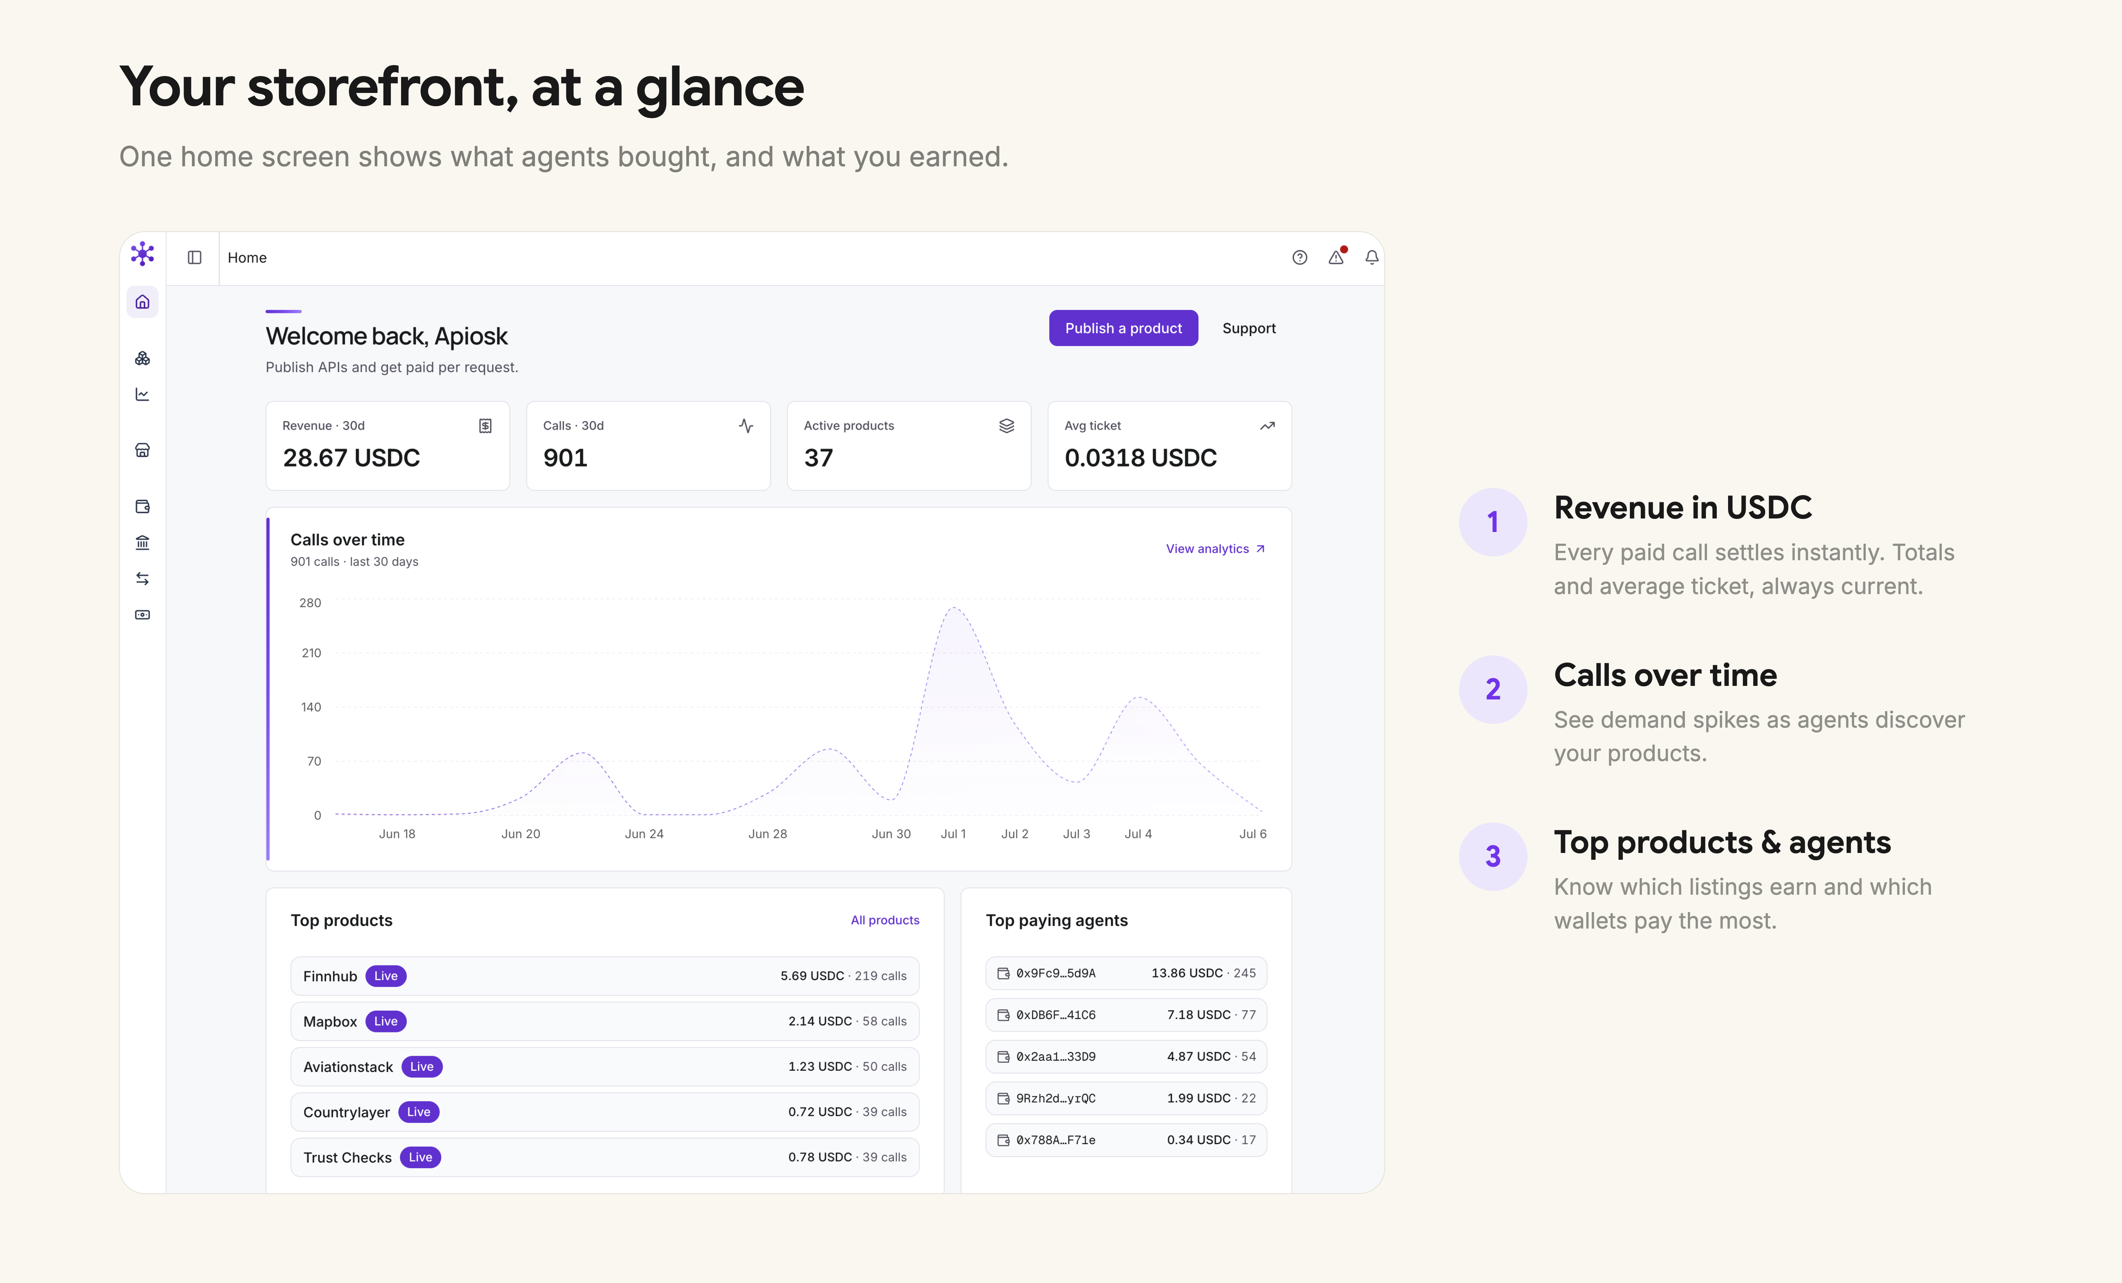
Task: Click the Home icon in sidebar
Action: click(x=142, y=302)
